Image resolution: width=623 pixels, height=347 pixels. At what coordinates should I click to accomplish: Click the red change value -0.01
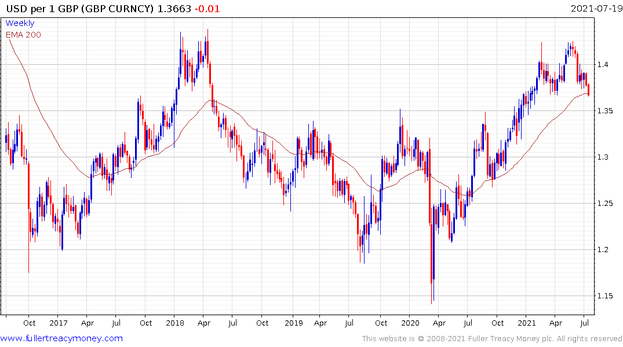coord(207,9)
